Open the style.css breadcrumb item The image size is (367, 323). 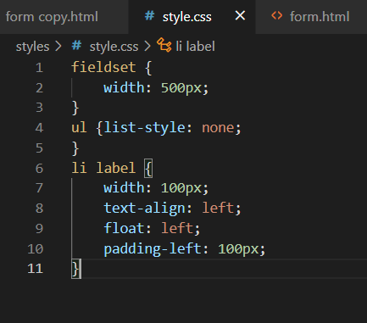tap(114, 47)
